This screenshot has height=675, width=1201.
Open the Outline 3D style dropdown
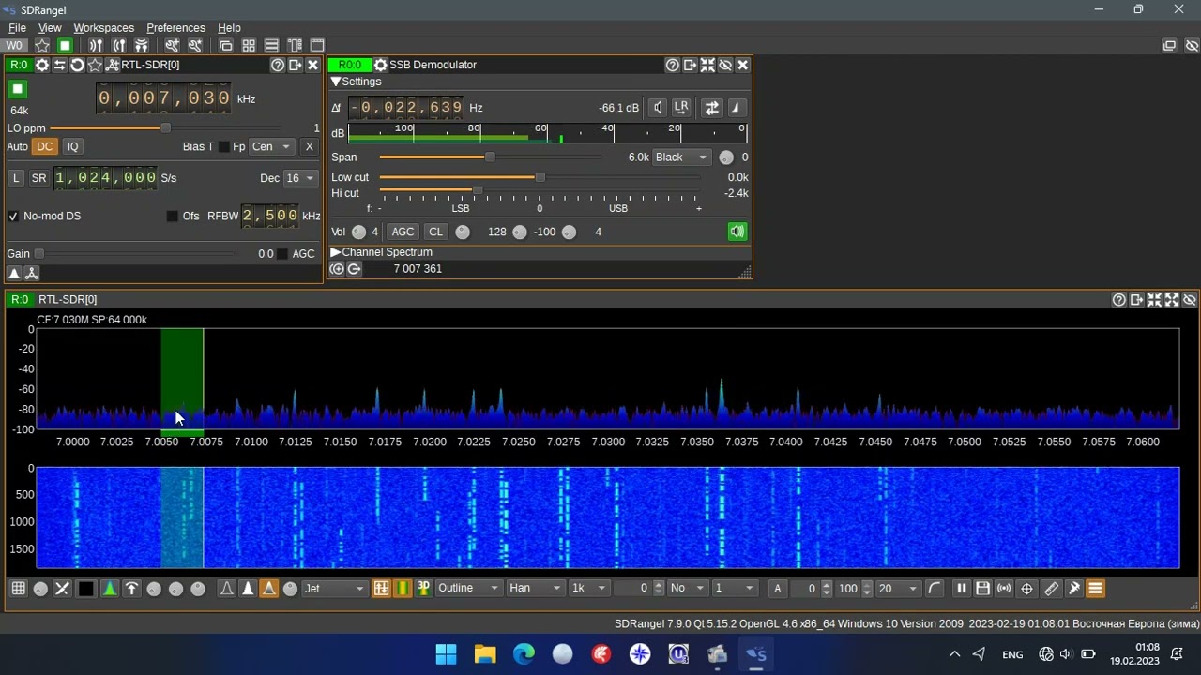pyautogui.click(x=468, y=589)
